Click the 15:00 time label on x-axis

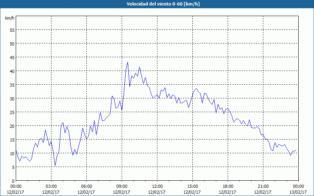[192, 187]
